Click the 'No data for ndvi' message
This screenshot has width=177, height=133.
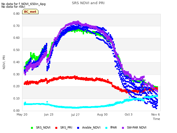point(13,7)
